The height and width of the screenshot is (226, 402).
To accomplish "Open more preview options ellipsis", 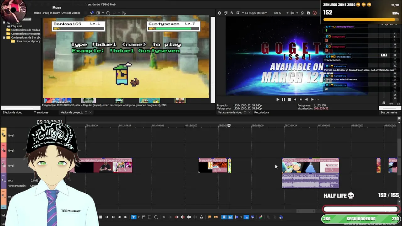I will pyautogui.click(x=317, y=100).
